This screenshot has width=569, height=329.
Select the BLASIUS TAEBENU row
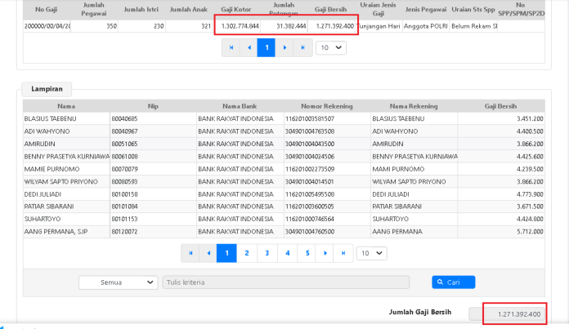[x=48, y=119]
